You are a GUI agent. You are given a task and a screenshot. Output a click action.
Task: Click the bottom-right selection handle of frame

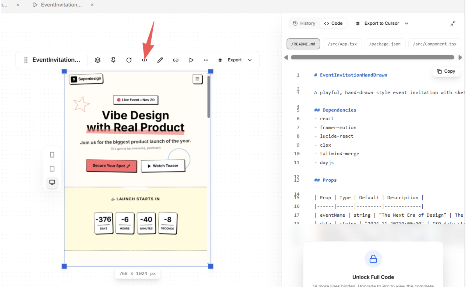click(x=211, y=266)
